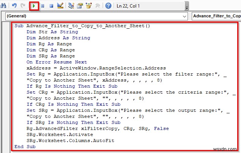Click line Dim Str As String
Viewport: 241px width, 153px height.
(x=52, y=32)
